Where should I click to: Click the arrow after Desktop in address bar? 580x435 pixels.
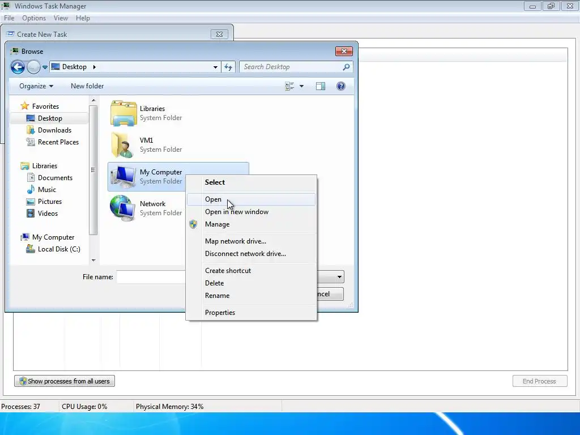pyautogui.click(x=95, y=67)
